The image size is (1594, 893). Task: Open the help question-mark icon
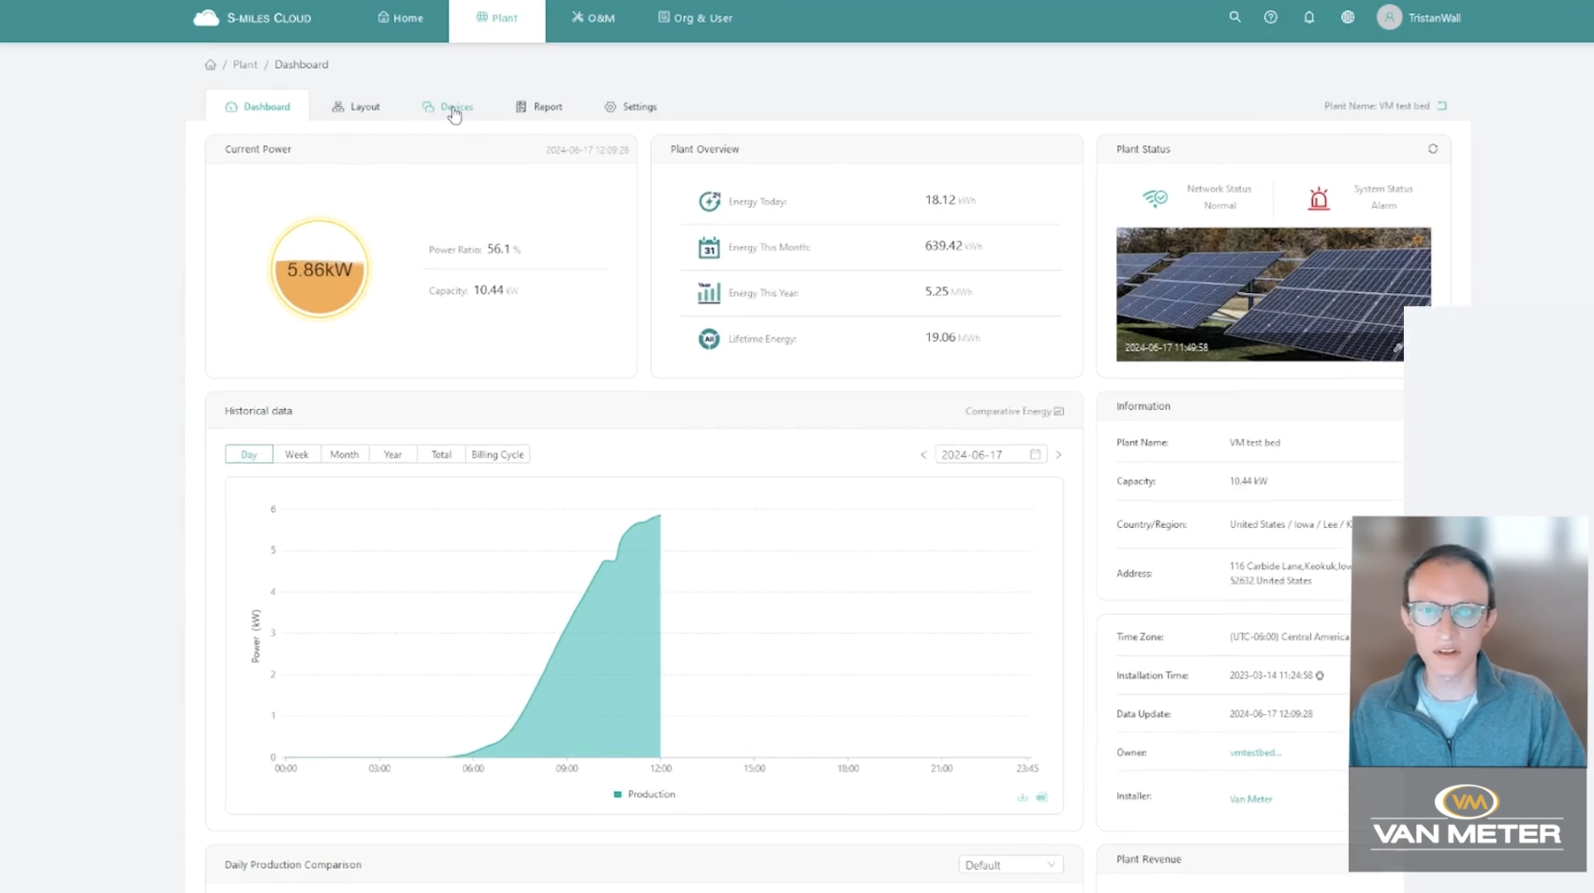(1270, 17)
